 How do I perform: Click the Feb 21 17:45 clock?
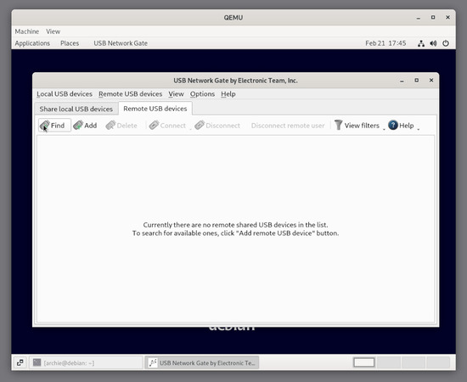click(x=385, y=43)
